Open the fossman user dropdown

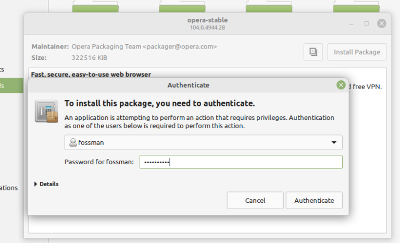coord(203,142)
